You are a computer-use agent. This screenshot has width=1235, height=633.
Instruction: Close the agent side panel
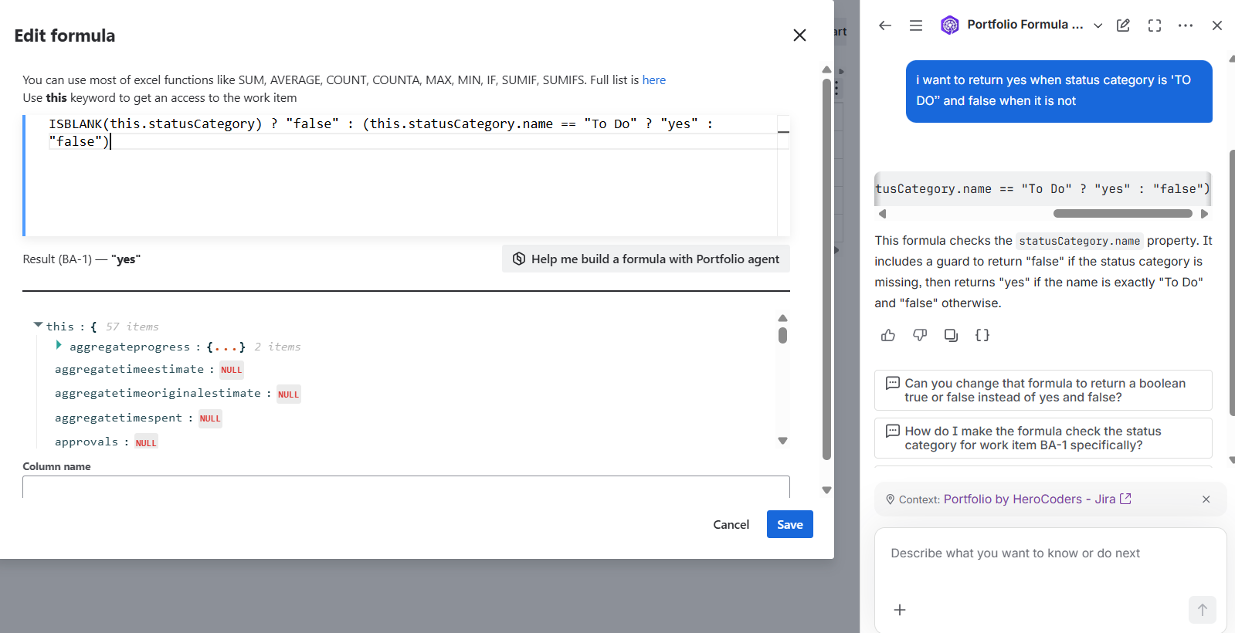1217,25
